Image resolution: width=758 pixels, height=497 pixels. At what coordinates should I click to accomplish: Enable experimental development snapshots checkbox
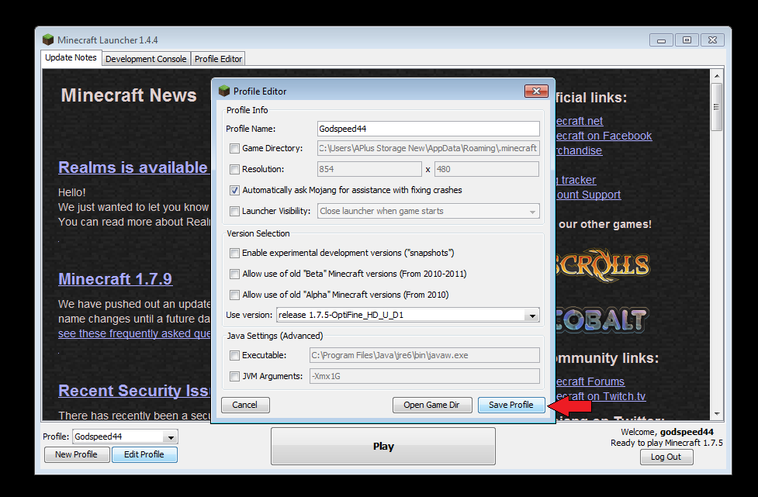click(x=234, y=253)
